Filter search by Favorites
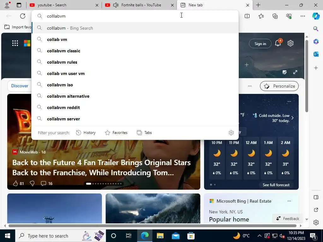This screenshot has height=242, width=323. click(x=116, y=133)
